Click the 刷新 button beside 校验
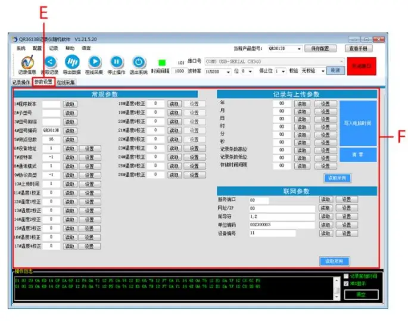Screen dimensions: 408x321 (336, 70)
